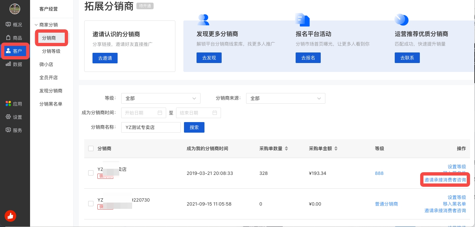This screenshot has height=227, width=475.
Task: Check the row dated 2019-03-21
Action: tap(91, 173)
